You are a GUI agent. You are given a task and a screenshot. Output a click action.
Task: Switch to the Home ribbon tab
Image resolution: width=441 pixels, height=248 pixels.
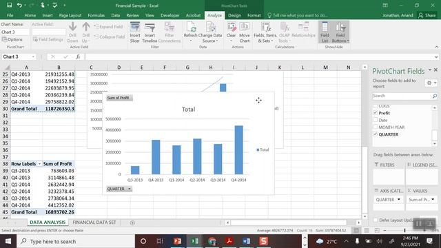click(30, 15)
